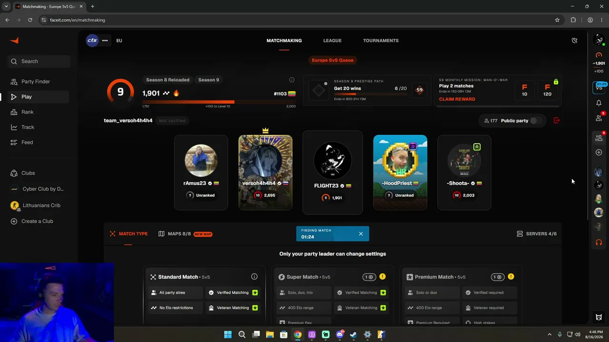Screen dimensions: 609x342
Task: Open versoh4h4h4's player card
Action: click(265, 172)
